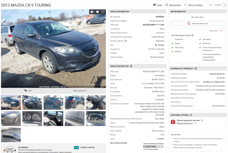Select the third thumbnail showing rear-right side
228x153 pixels.
point(53,102)
